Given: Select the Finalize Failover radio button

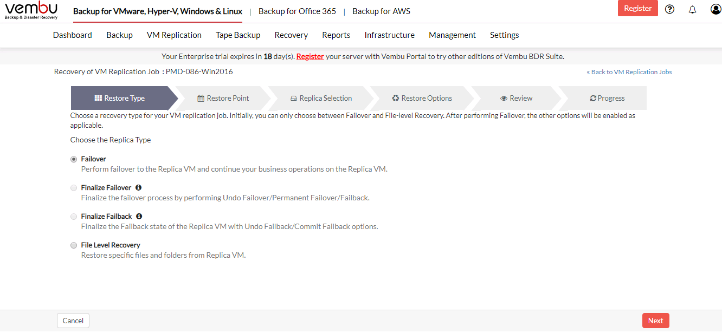Looking at the screenshot, I should [74, 188].
